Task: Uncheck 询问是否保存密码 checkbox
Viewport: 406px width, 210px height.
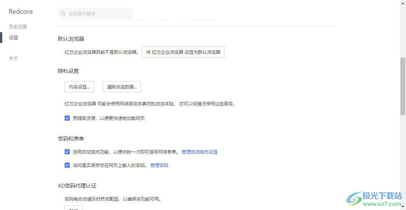Action: pos(67,165)
